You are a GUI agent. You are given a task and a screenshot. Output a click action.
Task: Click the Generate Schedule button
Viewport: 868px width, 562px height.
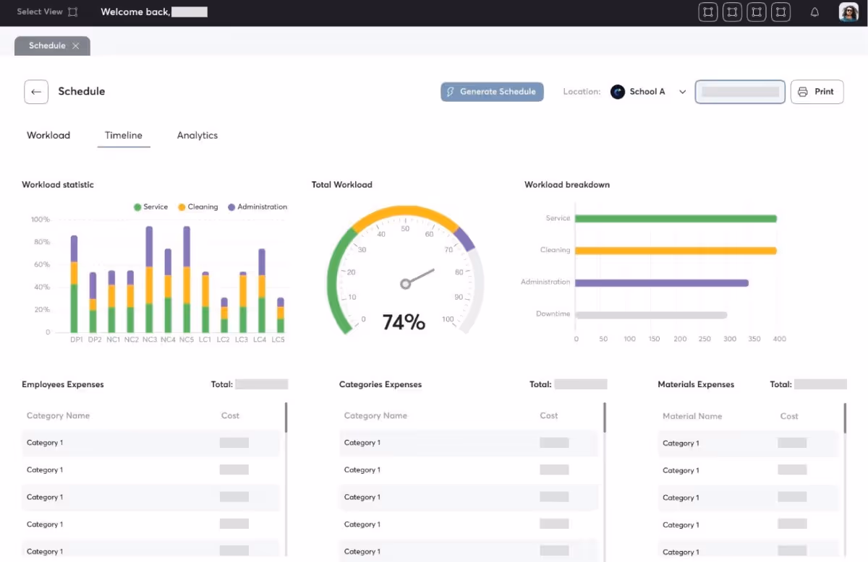(x=492, y=92)
